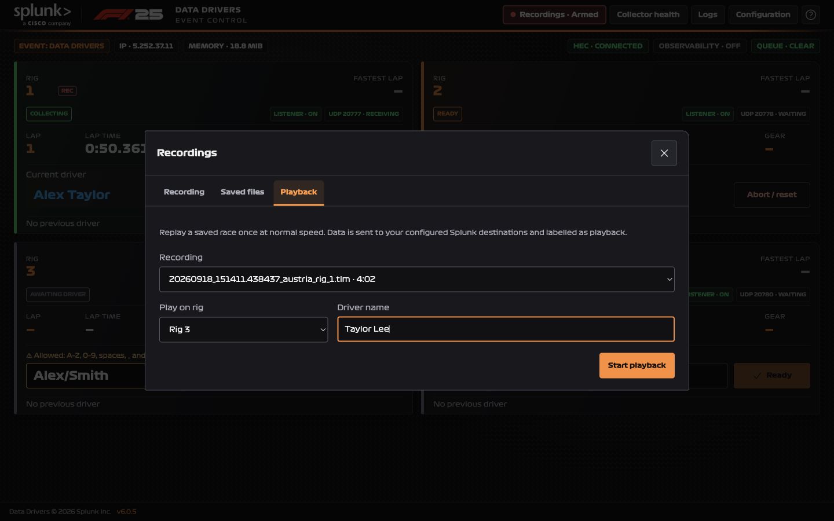Image resolution: width=834 pixels, height=521 pixels.
Task: Click the Abort / reset button
Action: click(771, 195)
